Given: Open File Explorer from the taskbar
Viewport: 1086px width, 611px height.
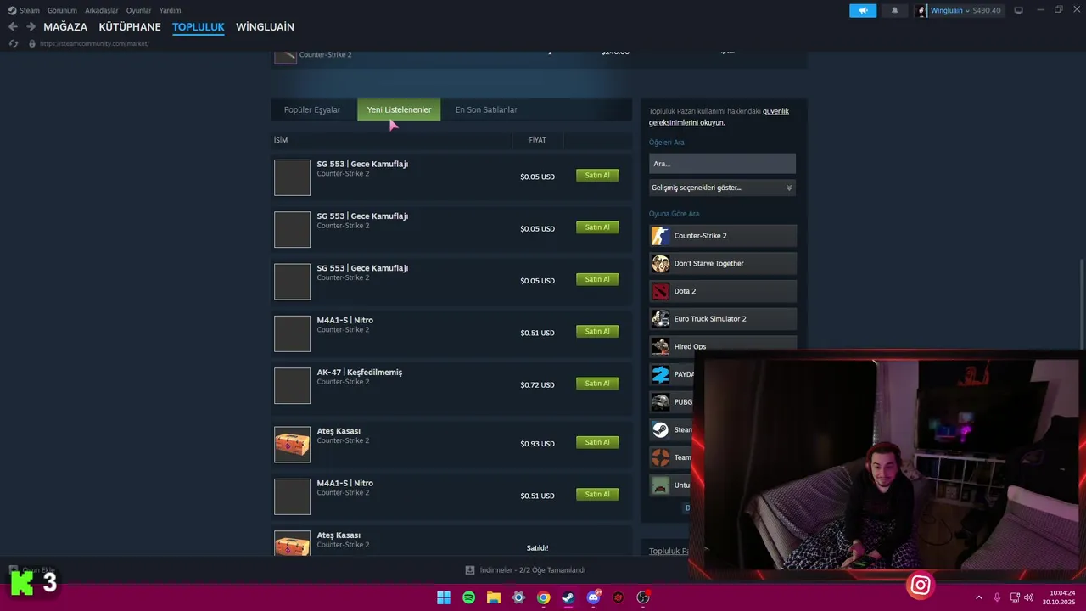Looking at the screenshot, I should (x=494, y=597).
